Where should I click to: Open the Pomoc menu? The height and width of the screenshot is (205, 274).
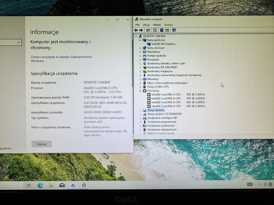169,25
